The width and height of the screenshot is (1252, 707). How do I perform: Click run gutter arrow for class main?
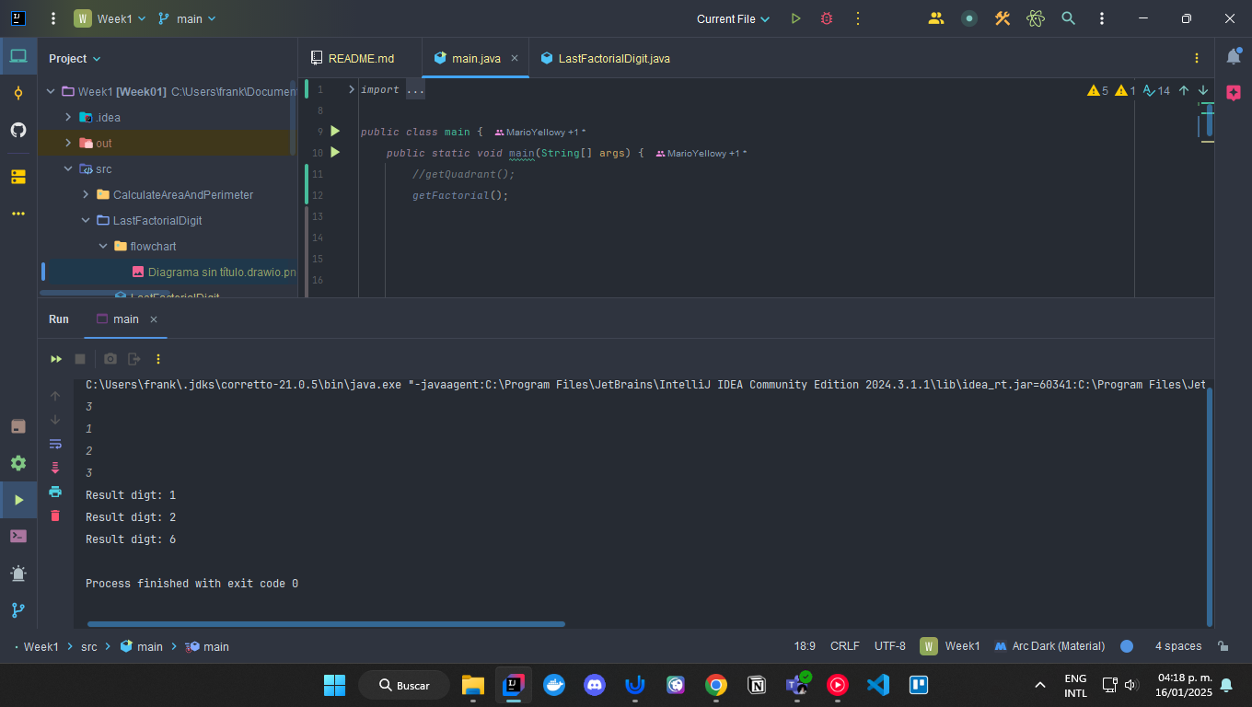[335, 132]
